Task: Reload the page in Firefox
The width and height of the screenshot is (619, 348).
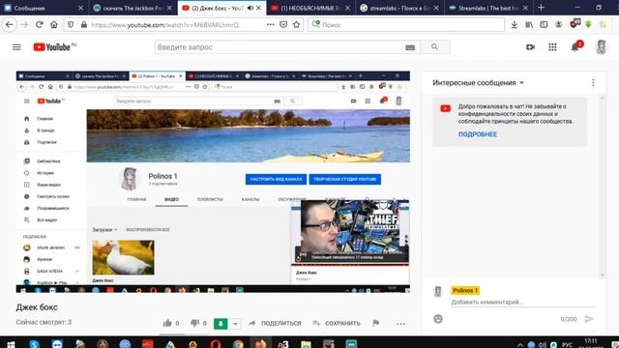Action: pos(39,24)
